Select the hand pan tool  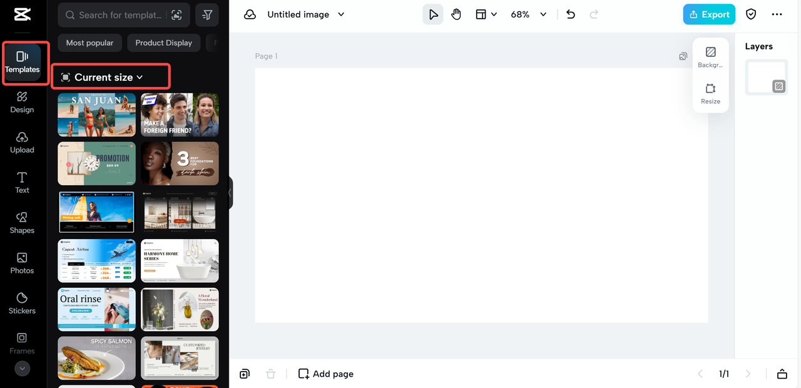(x=456, y=14)
